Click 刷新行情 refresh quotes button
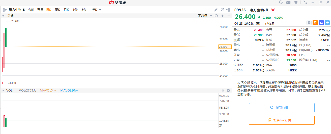331x134 pixels. [x=282, y=108]
